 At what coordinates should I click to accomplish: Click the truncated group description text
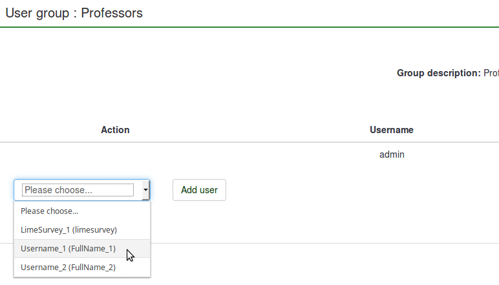491,73
